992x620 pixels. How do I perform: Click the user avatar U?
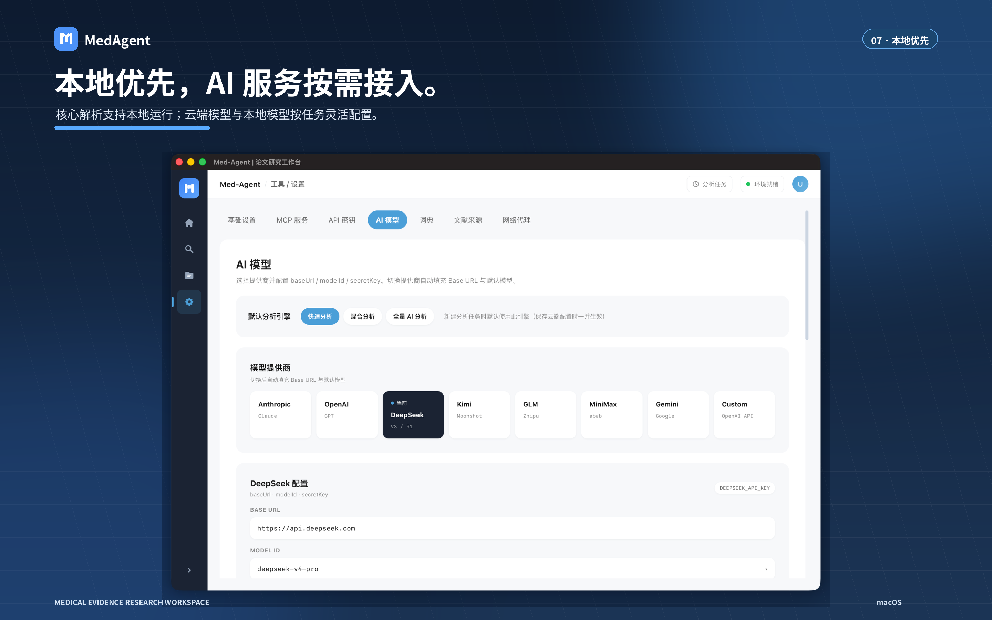pyautogui.click(x=800, y=184)
